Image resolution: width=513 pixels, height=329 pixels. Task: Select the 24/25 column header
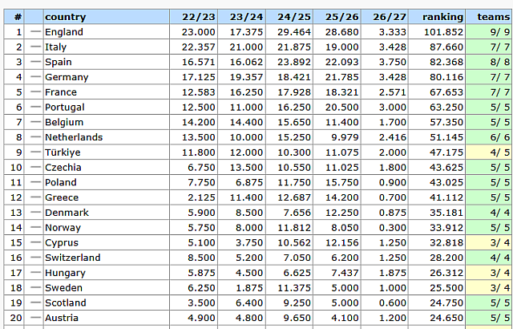pyautogui.click(x=294, y=17)
